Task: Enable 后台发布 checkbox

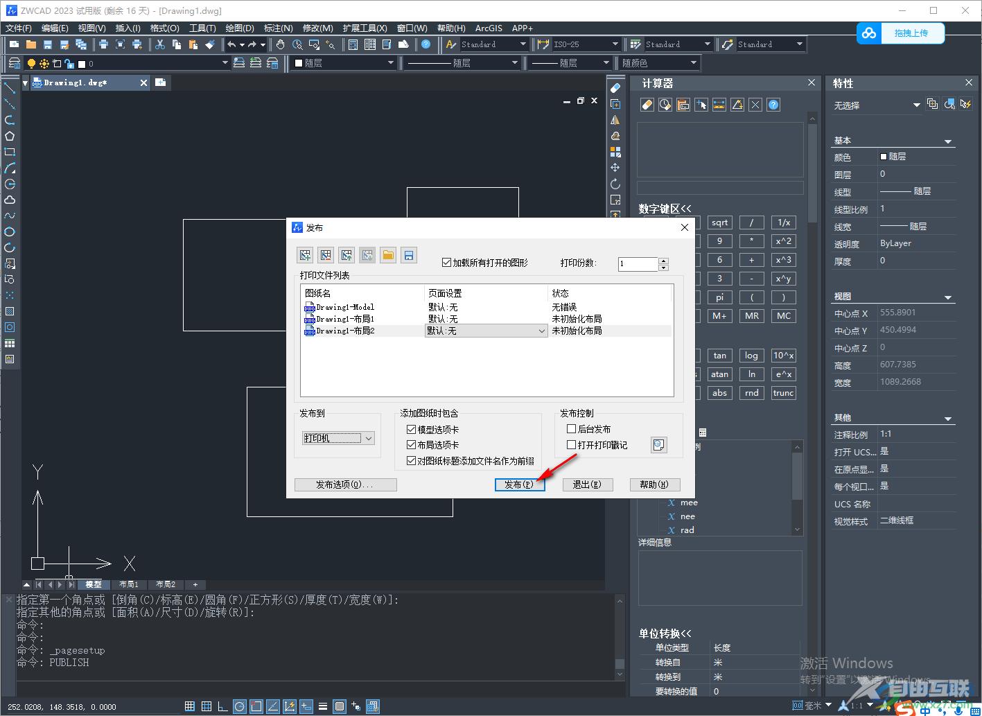Action: click(x=571, y=429)
